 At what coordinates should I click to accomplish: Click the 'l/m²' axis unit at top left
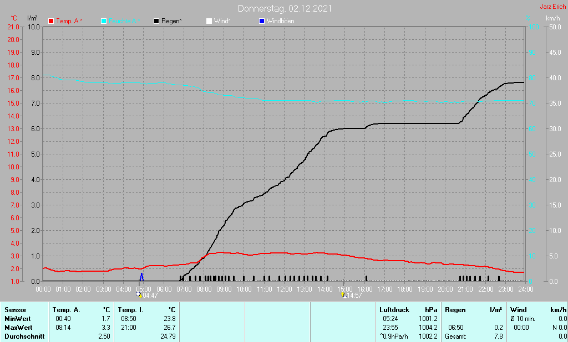click(32, 18)
